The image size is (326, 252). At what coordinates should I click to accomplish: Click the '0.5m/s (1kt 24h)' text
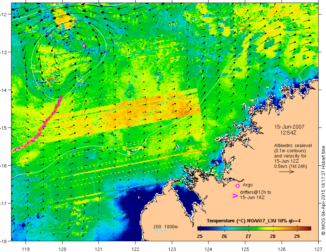(x=290, y=166)
